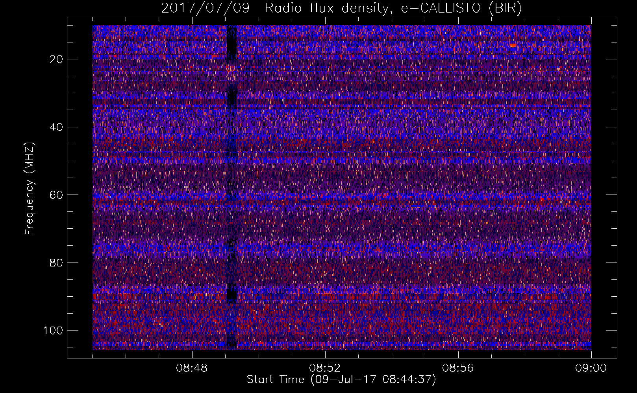The height and width of the screenshot is (393, 637).
Task: Click the 08:56 time tick label
Action: click(x=458, y=368)
